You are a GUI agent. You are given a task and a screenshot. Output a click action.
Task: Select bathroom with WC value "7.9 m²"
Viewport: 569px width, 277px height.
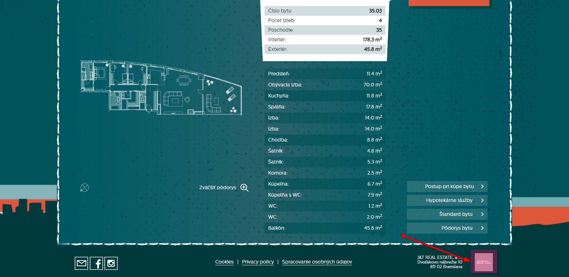point(374,195)
